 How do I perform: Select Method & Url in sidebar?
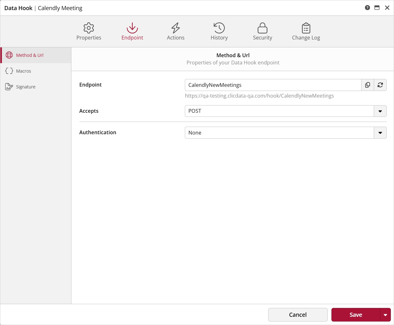[36, 55]
